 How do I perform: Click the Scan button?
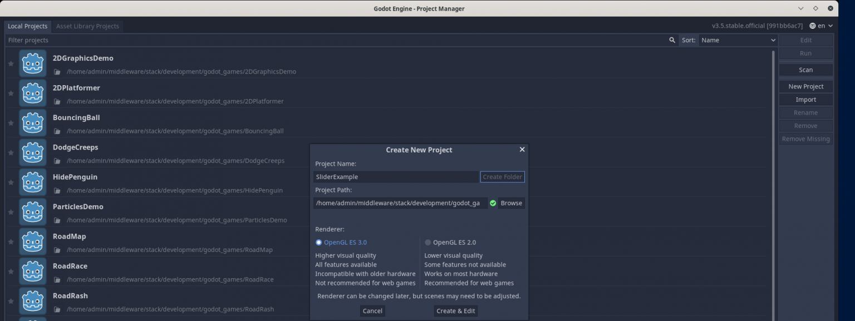[x=805, y=70]
